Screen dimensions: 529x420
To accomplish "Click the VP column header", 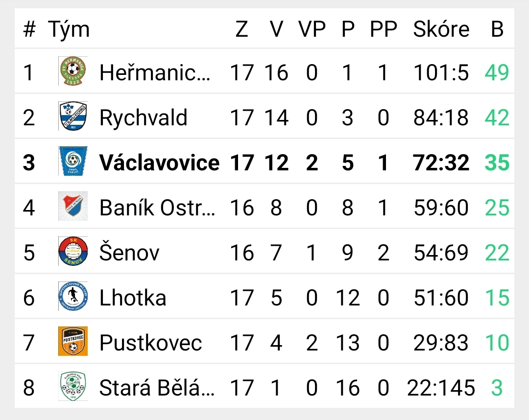I will click(312, 29).
